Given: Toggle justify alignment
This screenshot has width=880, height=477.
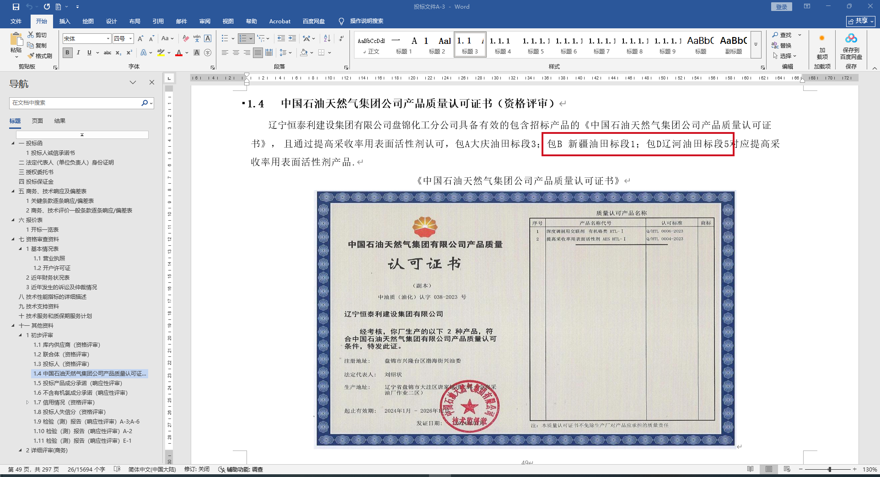Looking at the screenshot, I should (258, 53).
